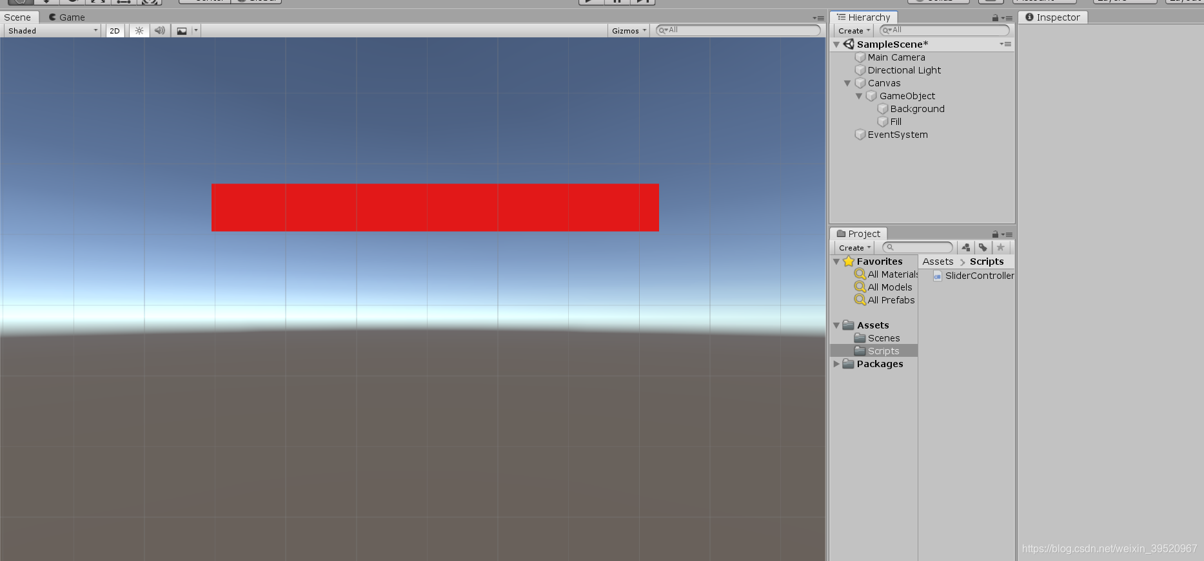Click Save search star icon
Image resolution: width=1204 pixels, height=561 pixels.
1000,247
